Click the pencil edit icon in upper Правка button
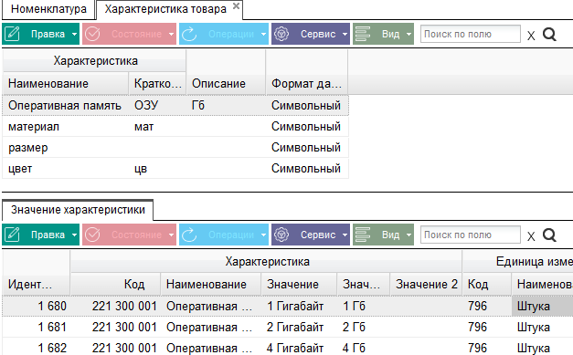 point(13,34)
